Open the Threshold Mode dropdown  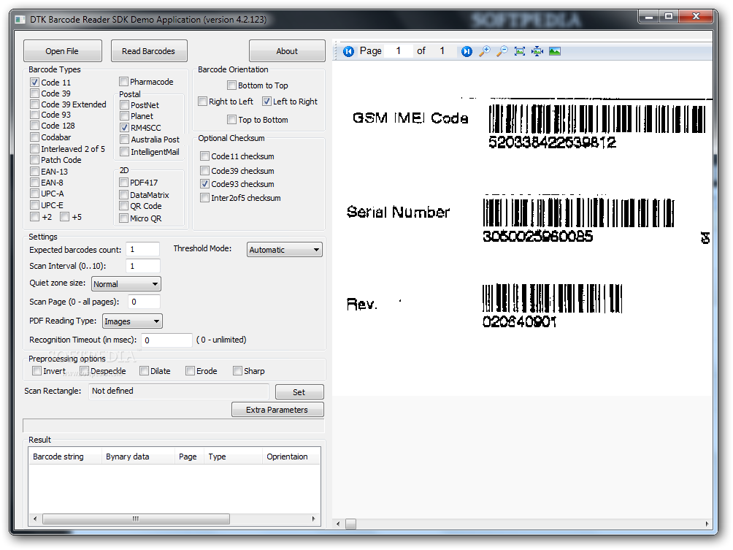(315, 249)
